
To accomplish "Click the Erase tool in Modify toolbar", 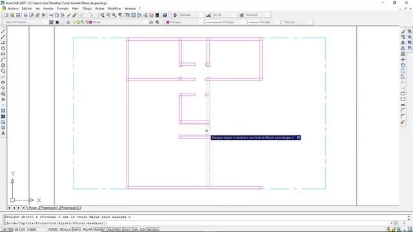I will 403,32.
